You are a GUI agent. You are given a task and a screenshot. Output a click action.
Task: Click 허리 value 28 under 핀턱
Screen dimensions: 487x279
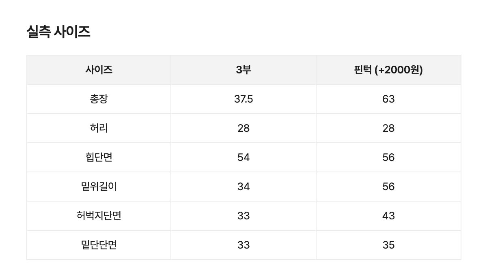tap(388, 128)
